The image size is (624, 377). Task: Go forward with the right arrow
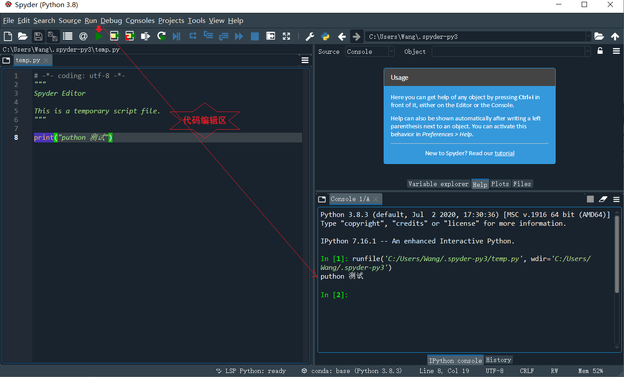356,36
